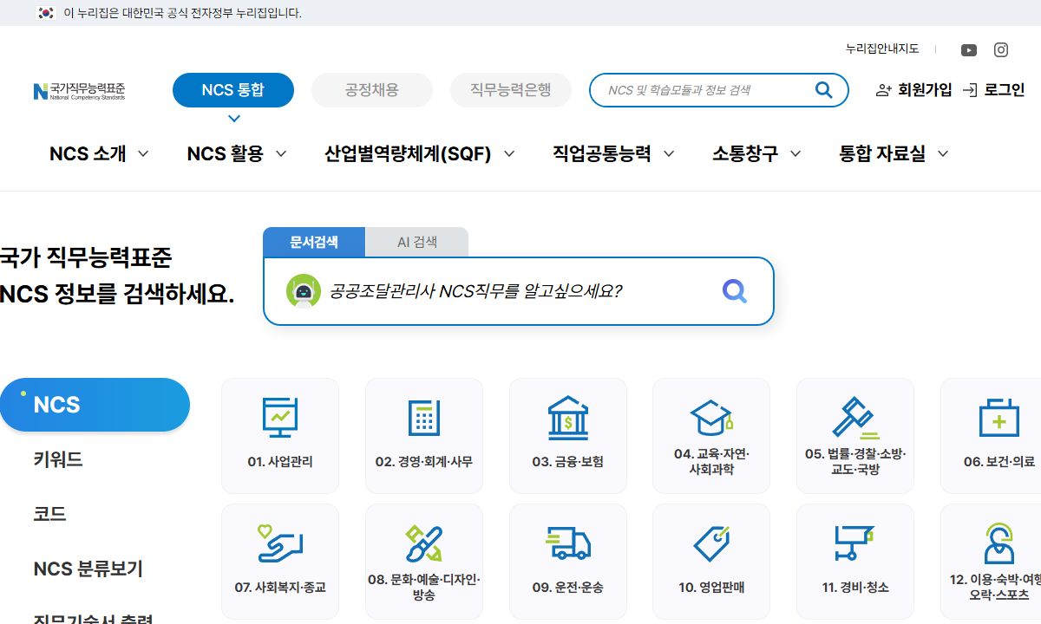The image size is (1041, 624).
Task: Select the 07. 사회복지·종교 category icon
Action: click(x=280, y=543)
